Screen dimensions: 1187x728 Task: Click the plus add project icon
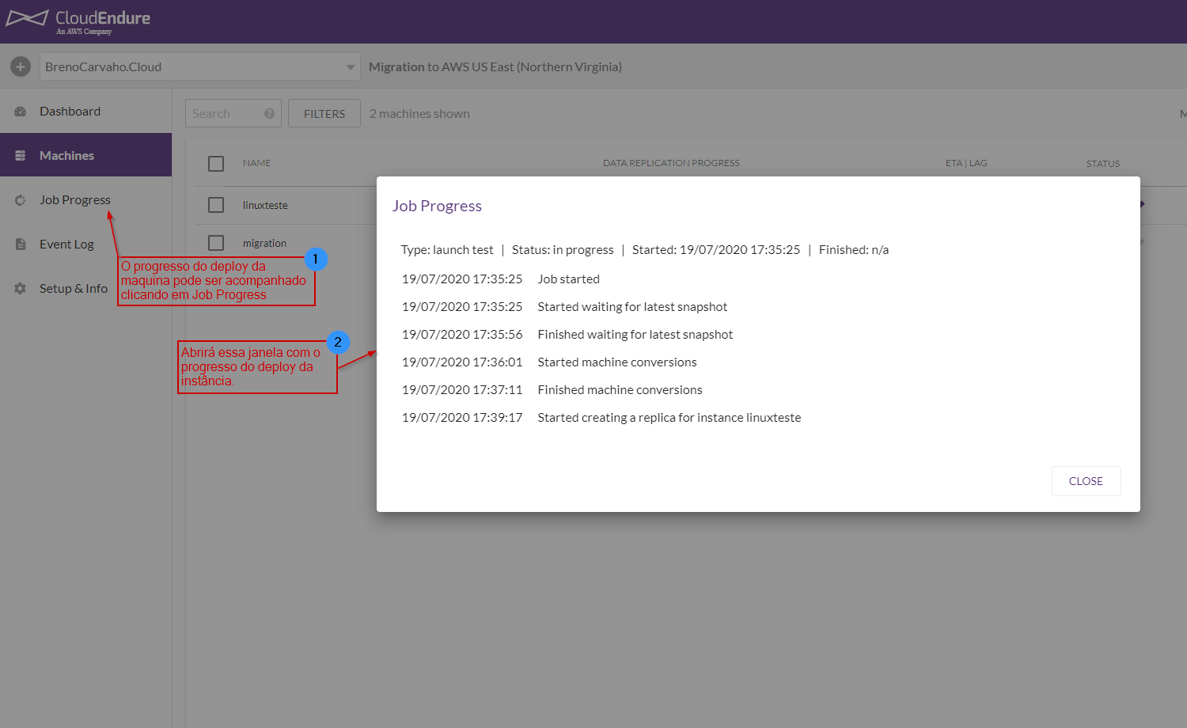(x=21, y=67)
